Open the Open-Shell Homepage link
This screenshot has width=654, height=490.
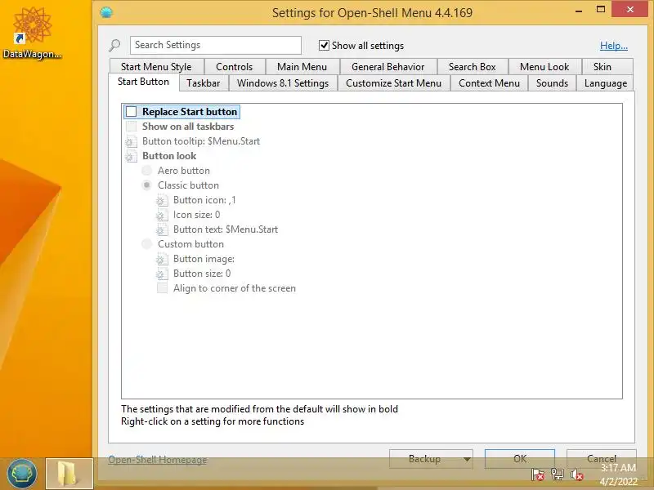tap(158, 459)
